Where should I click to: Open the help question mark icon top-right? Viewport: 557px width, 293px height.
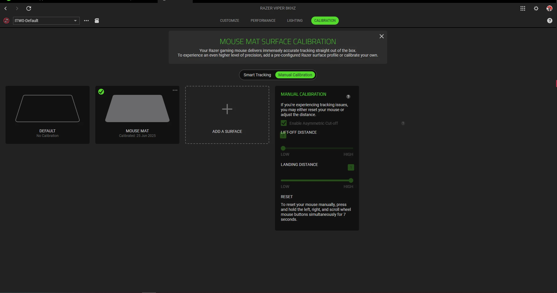point(550,21)
